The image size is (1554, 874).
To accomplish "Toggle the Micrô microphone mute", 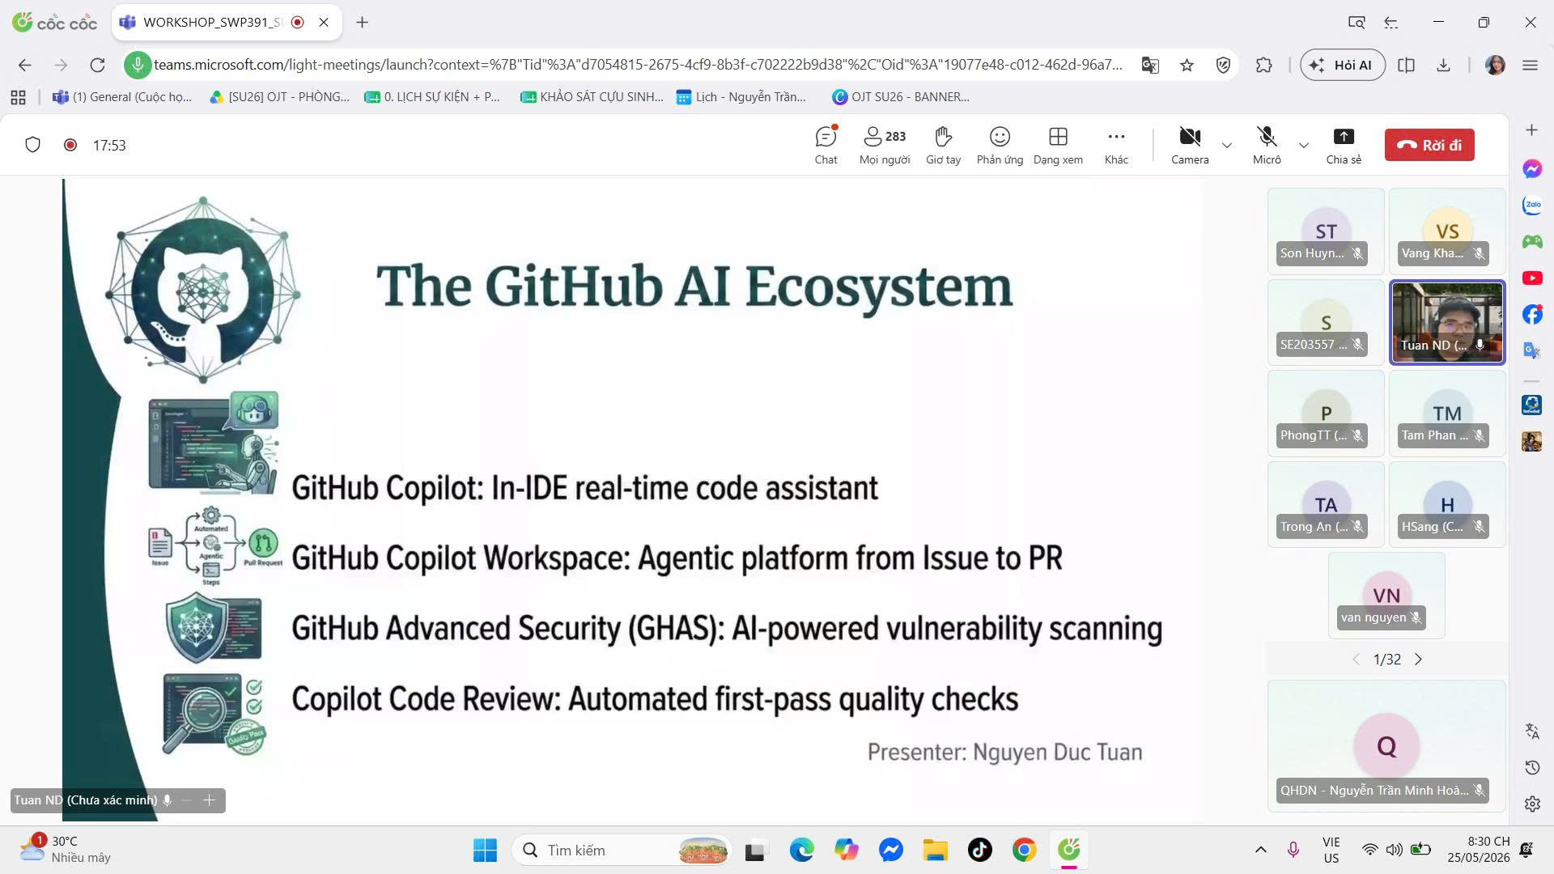I will (x=1267, y=146).
